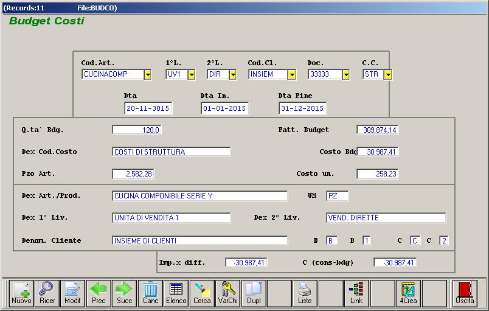The image size is (489, 311).
Task: Click the Liste printer icon
Action: coord(305,293)
